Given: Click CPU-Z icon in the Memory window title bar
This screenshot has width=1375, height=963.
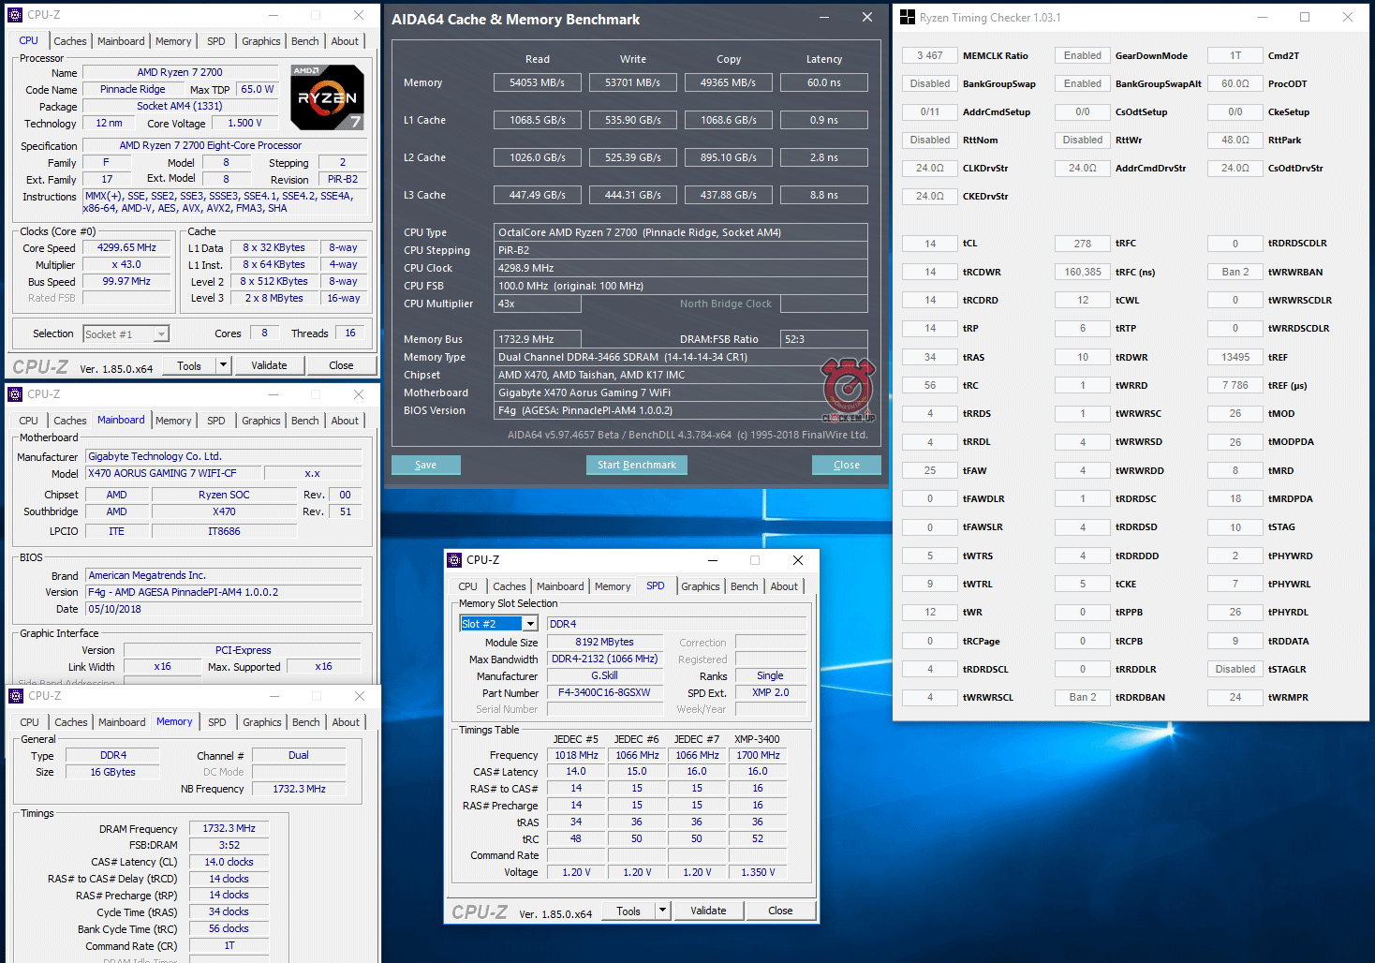Looking at the screenshot, I should pyautogui.click(x=16, y=696).
